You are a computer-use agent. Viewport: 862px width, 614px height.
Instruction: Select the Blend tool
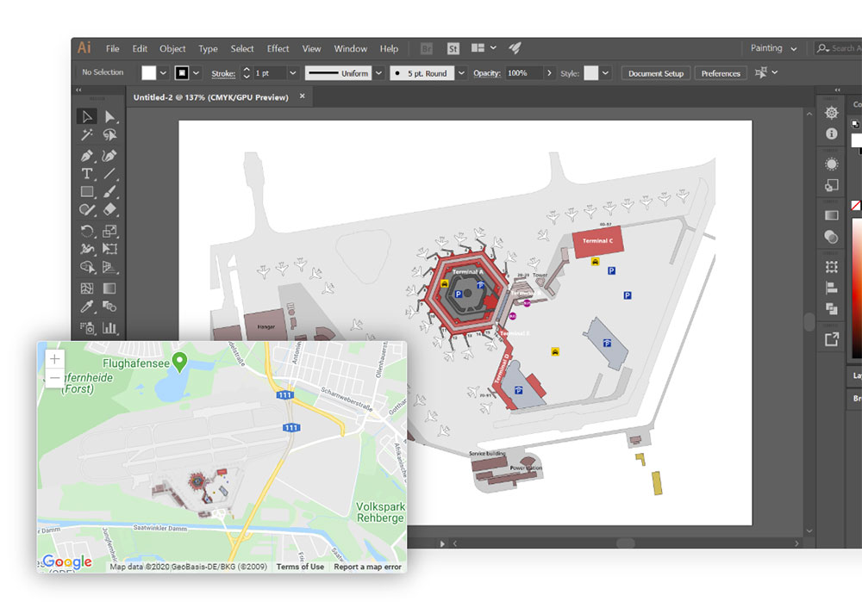(x=109, y=307)
